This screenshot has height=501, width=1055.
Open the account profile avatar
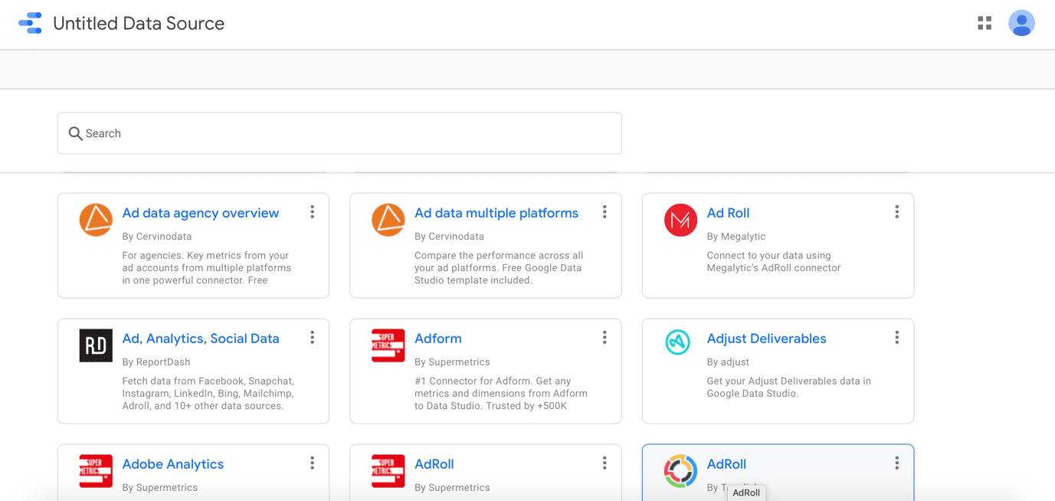pos(1021,23)
